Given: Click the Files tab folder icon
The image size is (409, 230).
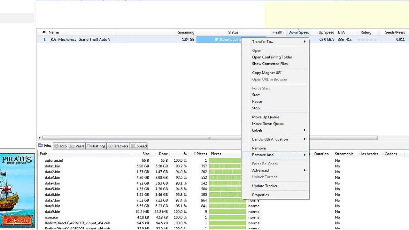Looking at the screenshot, I should [x=41, y=146].
